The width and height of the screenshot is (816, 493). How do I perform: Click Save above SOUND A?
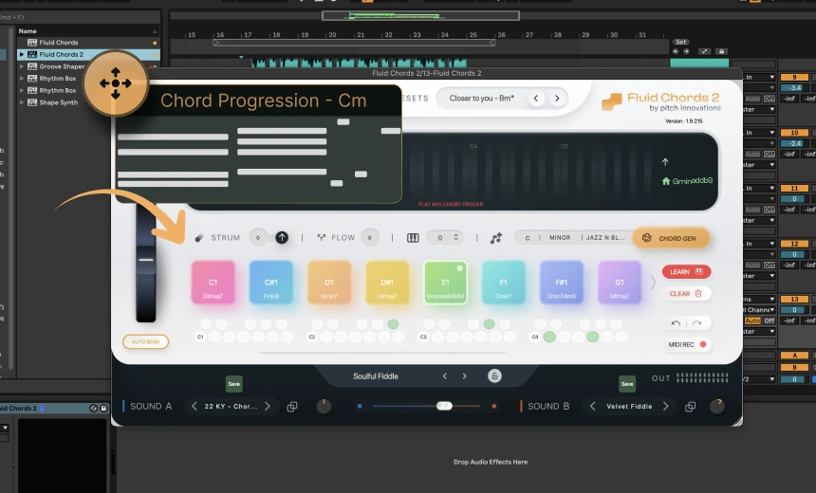(x=234, y=384)
